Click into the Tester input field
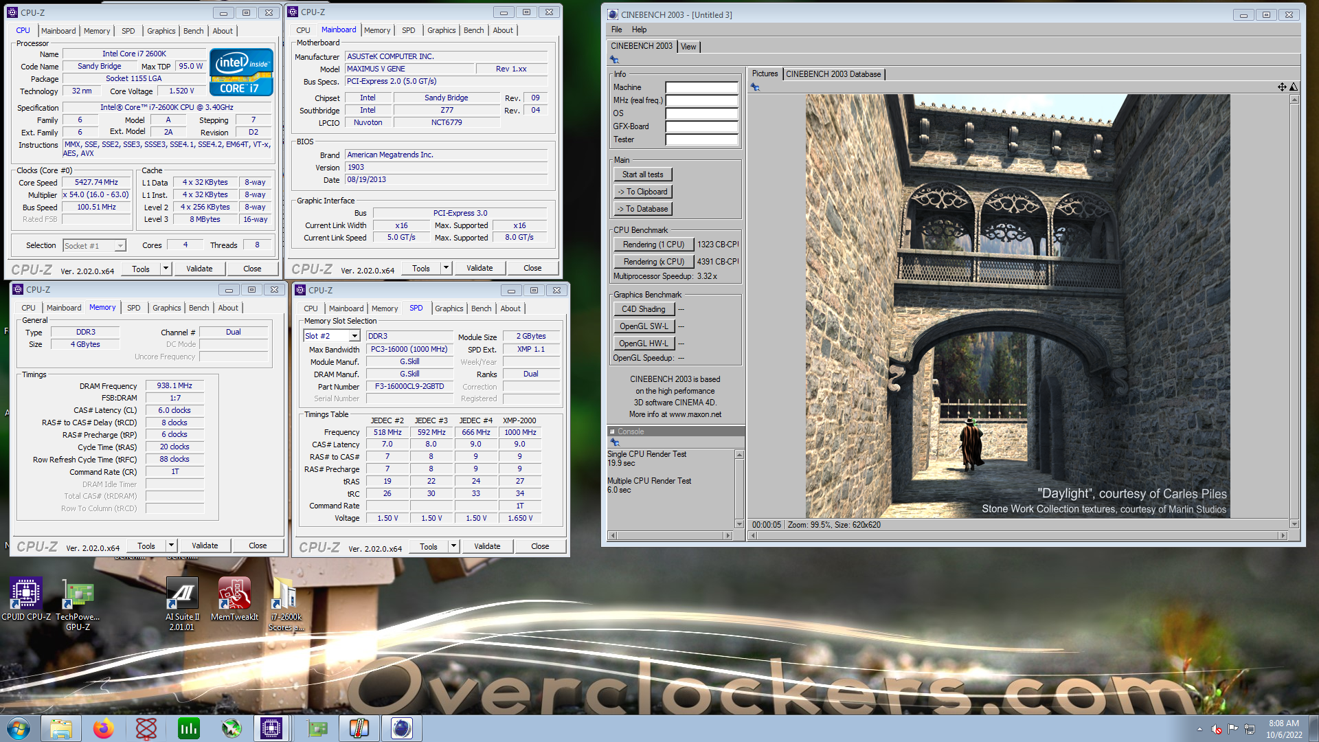 [701, 139]
